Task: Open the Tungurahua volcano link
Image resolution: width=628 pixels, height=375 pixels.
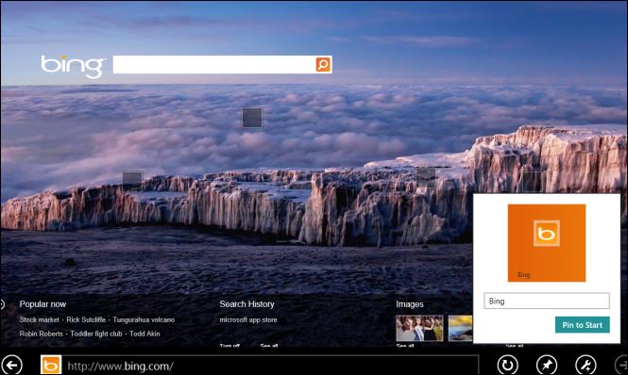Action: (x=144, y=319)
